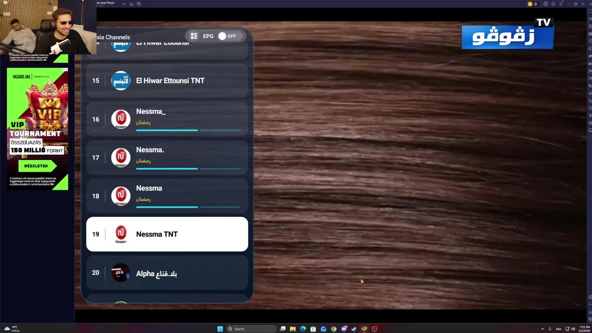Open Microsoft Store from the taskbar
Screen dimensions: 592x333
coord(313,329)
